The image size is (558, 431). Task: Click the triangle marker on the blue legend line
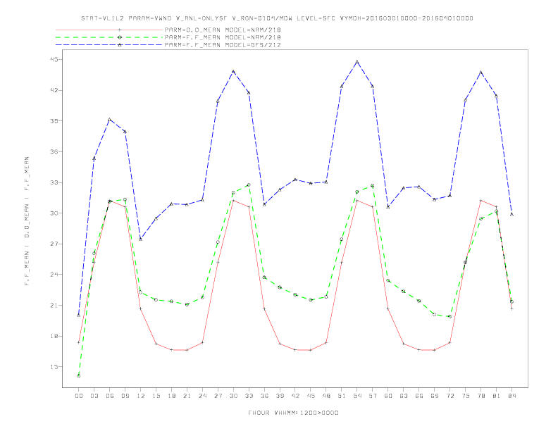(120, 45)
